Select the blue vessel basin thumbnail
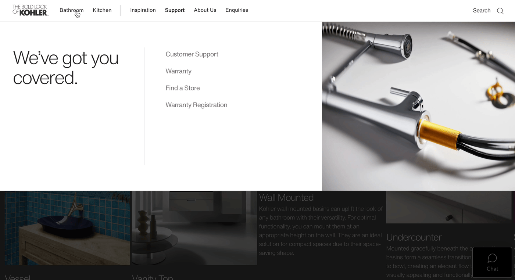 click(67, 228)
